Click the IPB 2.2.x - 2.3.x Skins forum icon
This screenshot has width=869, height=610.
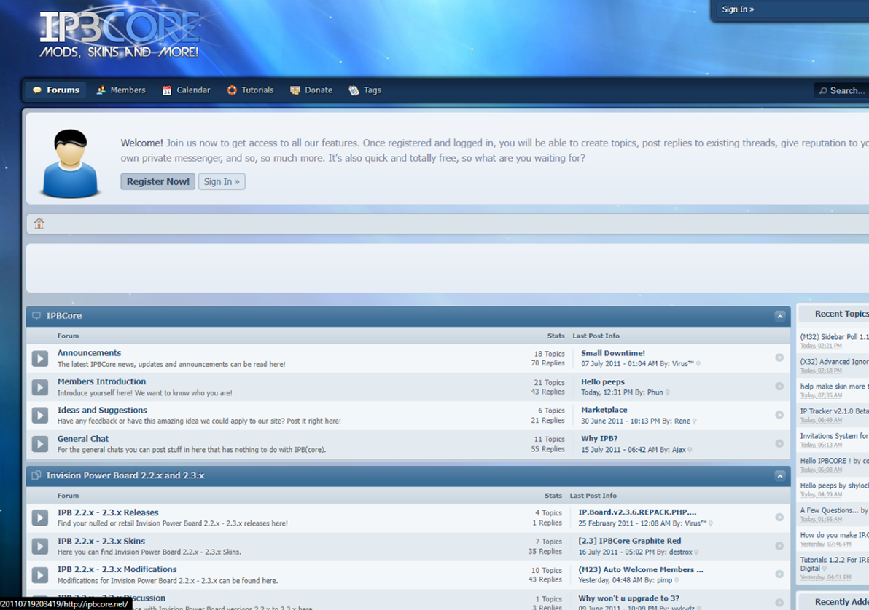[40, 546]
